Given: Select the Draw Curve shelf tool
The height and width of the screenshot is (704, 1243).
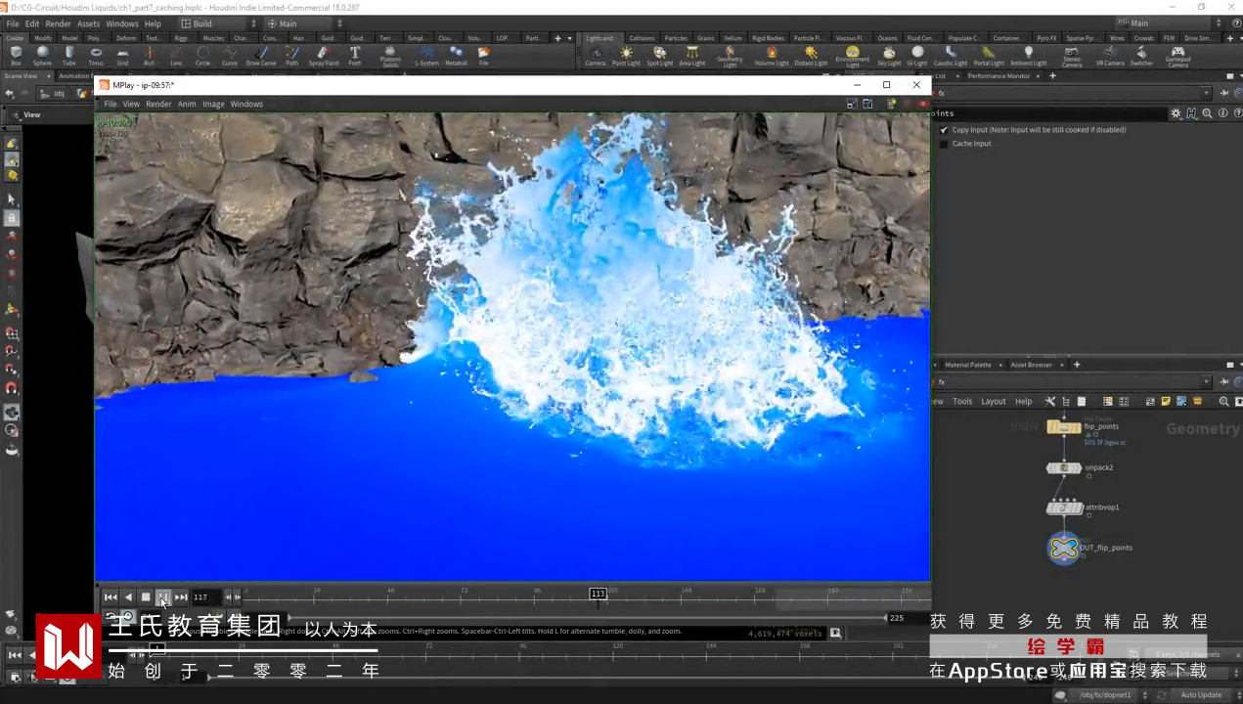Looking at the screenshot, I should (261, 56).
